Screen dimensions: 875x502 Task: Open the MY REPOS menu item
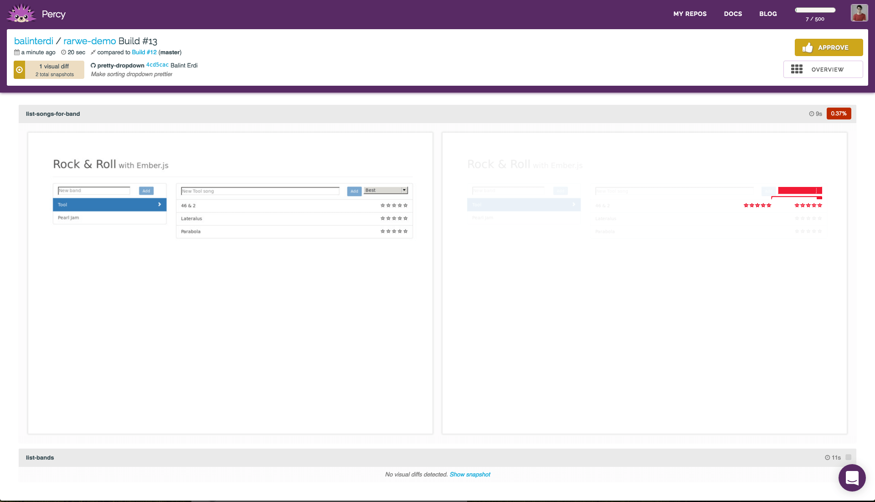click(690, 14)
